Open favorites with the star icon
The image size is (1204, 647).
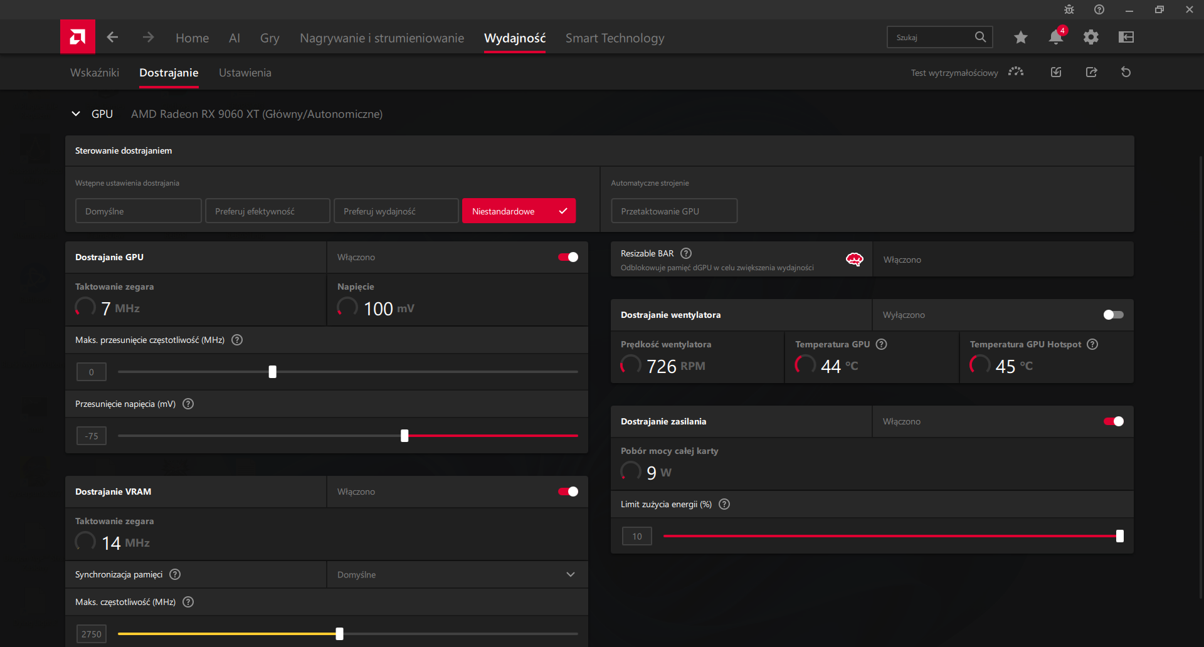[1020, 38]
